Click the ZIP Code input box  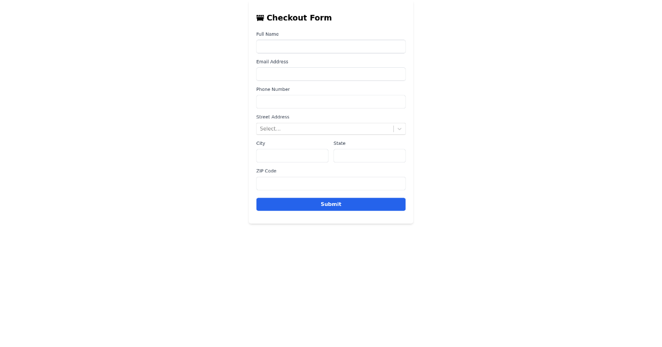pos(331,183)
